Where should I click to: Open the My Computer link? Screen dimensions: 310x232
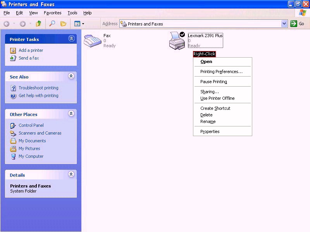point(31,156)
